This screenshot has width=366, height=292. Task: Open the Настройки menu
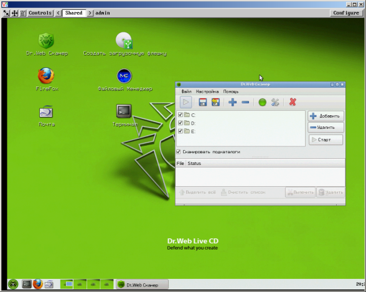tap(207, 92)
